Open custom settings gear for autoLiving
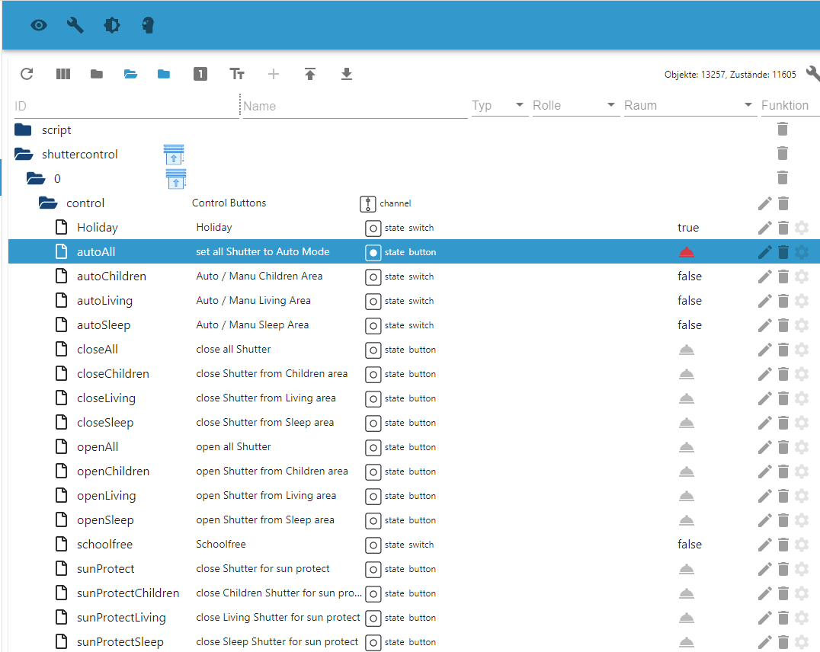 801,301
